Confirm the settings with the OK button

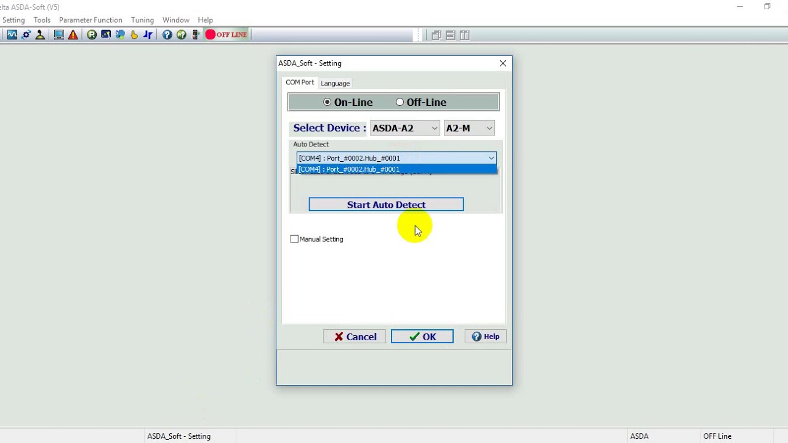[x=422, y=337]
